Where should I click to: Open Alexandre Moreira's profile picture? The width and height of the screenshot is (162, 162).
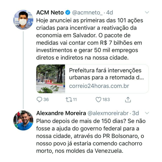click(x=23, y=120)
